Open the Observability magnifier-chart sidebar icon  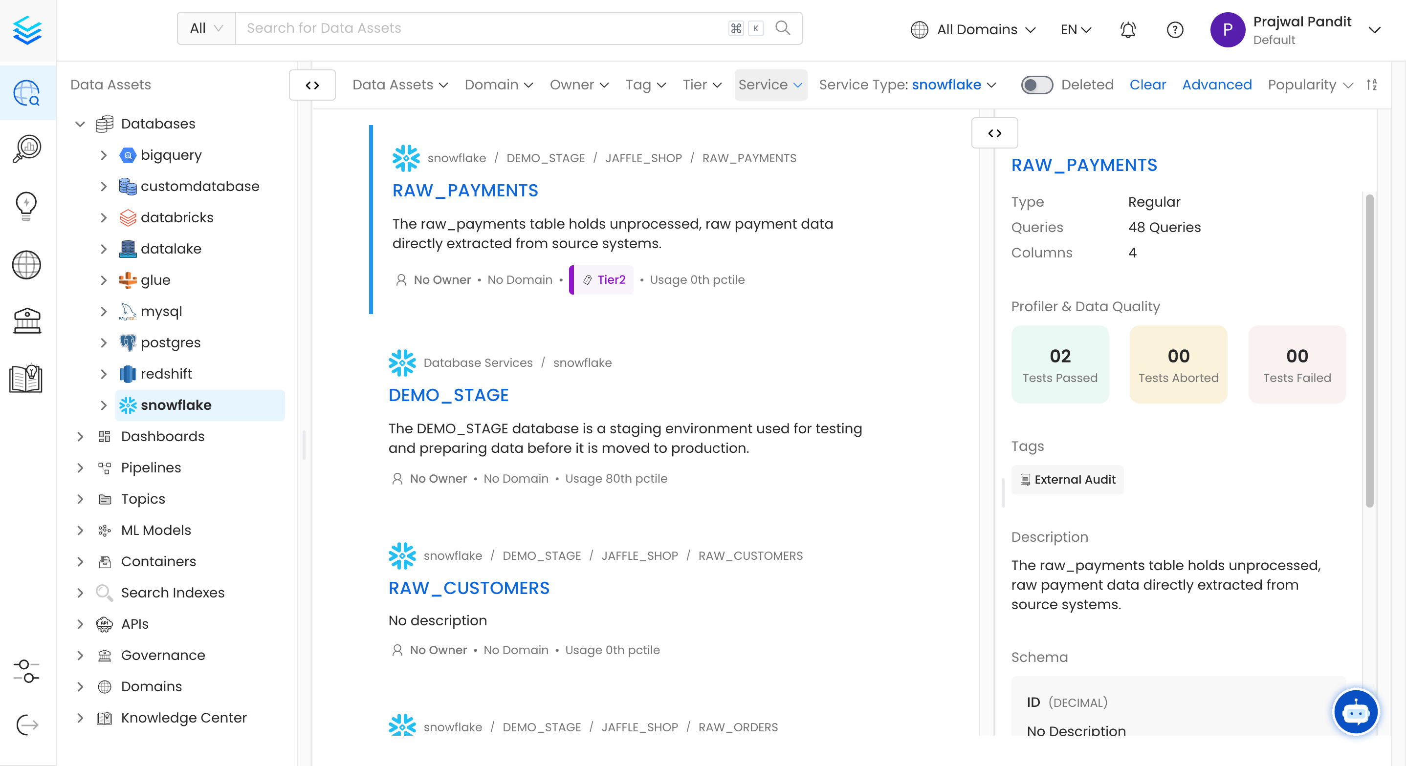(27, 149)
